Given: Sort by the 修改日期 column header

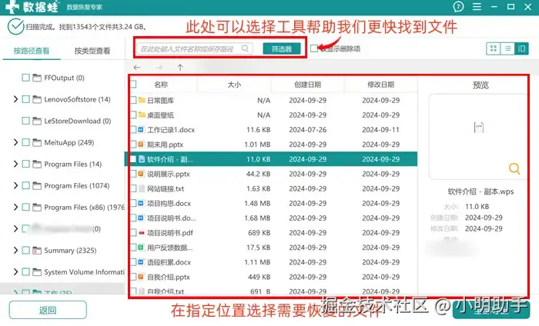Looking at the screenshot, I should tap(381, 85).
